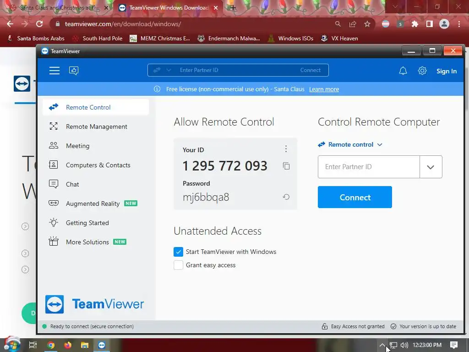Bookmark this page with the star icon

(367, 24)
